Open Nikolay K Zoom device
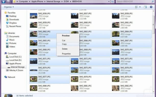 click(16, 70)
